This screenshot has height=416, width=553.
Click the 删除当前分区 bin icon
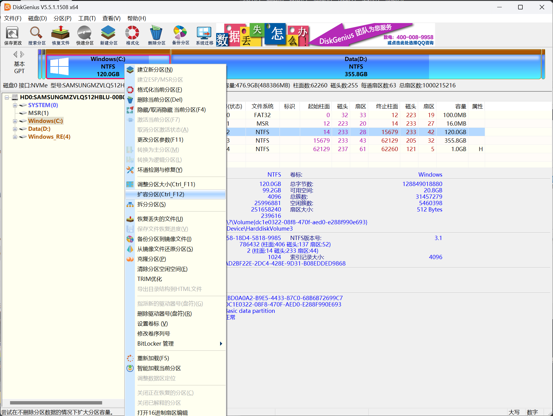click(x=130, y=100)
